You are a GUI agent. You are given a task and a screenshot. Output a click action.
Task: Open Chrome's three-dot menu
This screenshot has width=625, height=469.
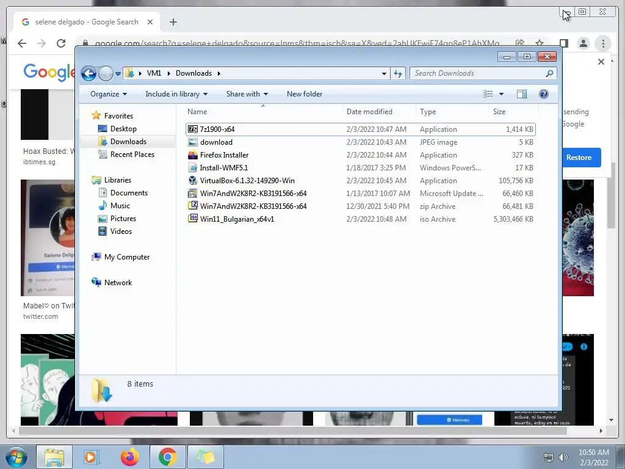603,43
